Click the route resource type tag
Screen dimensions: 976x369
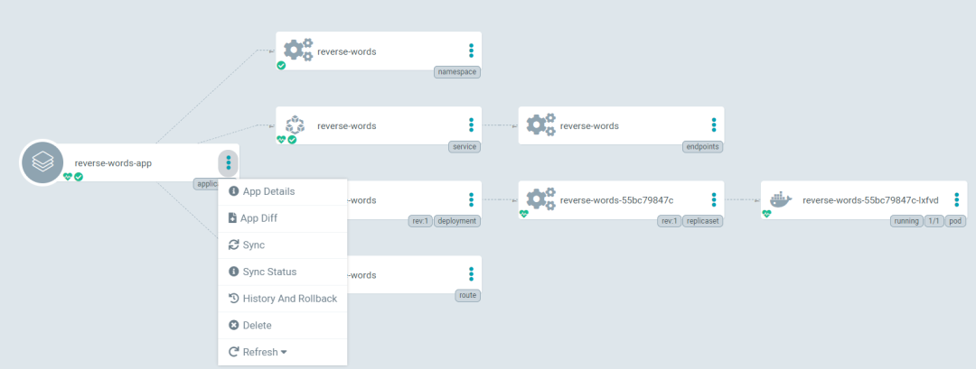(x=468, y=295)
